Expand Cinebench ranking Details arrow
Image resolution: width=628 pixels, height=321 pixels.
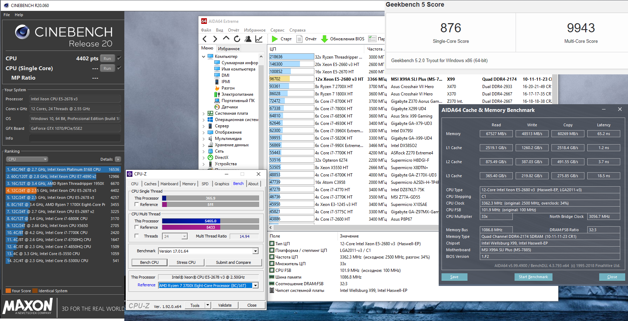pos(118,159)
